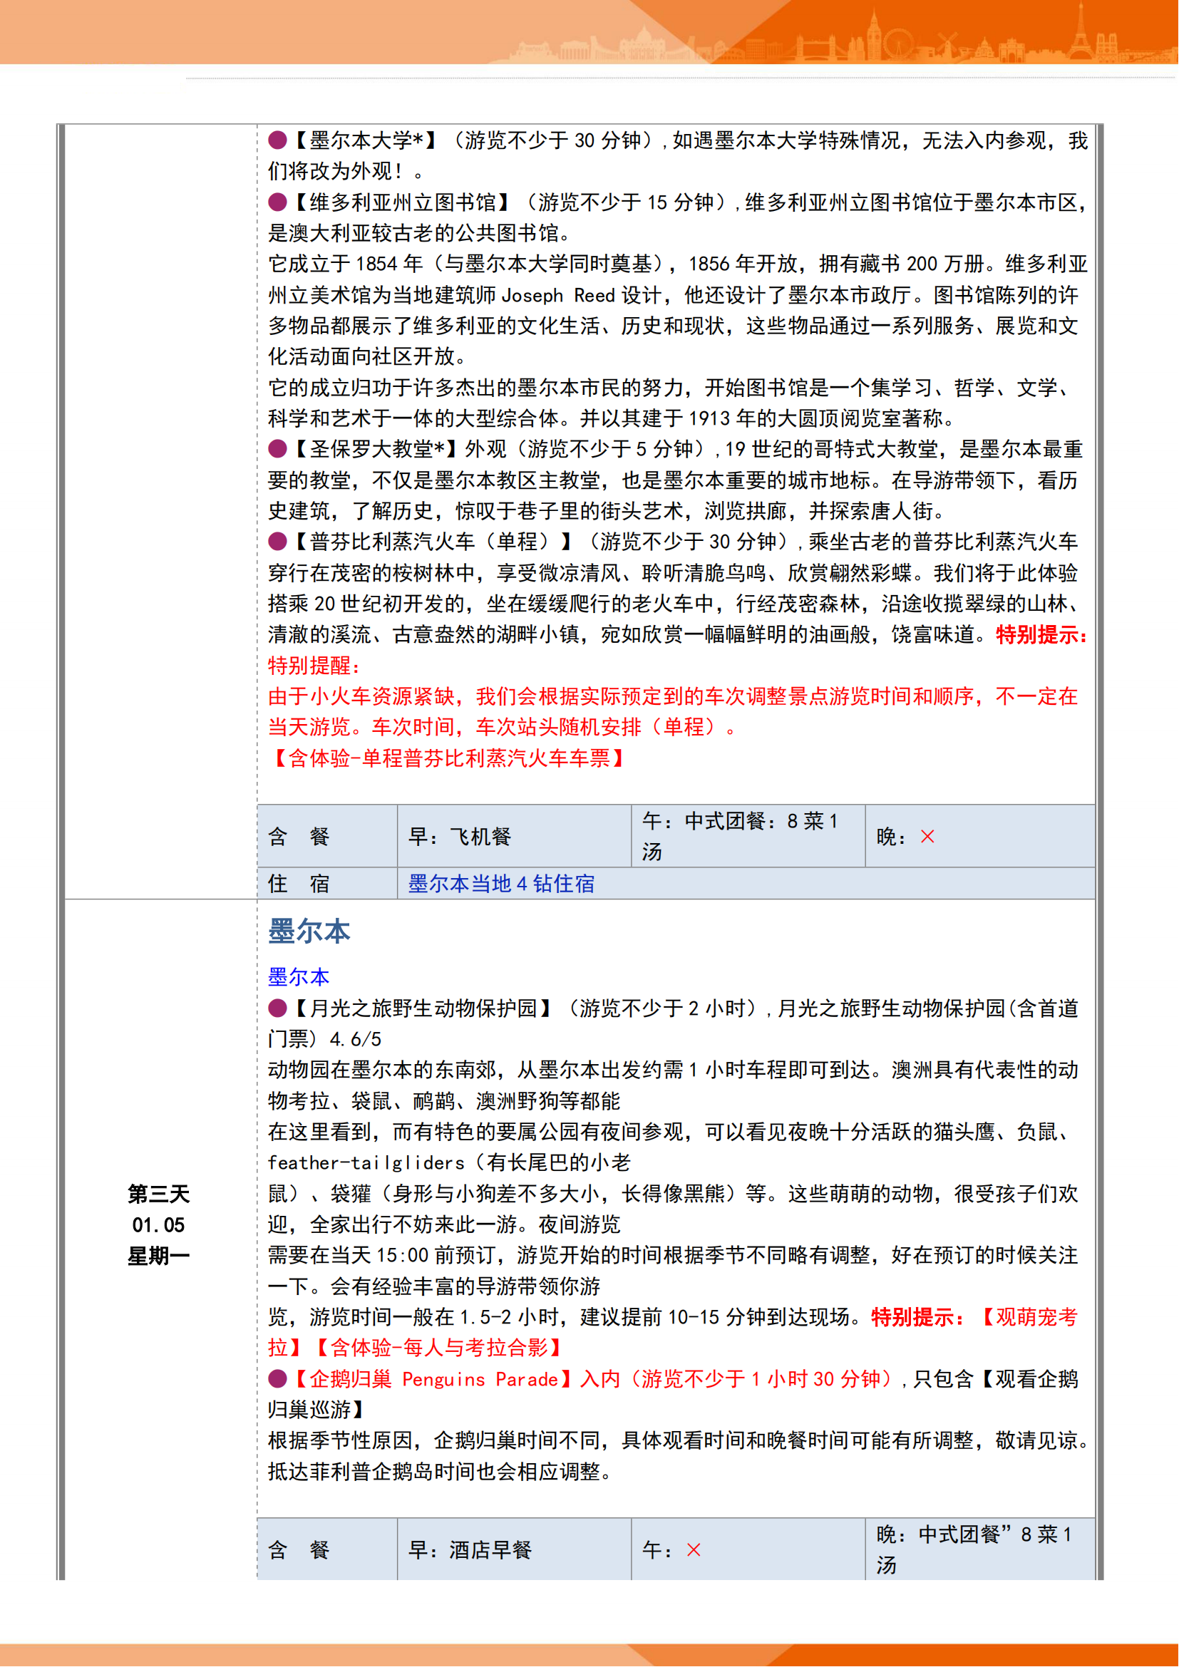1179x1667 pixels.
Task: Click the 晚：中式团餐 8 菜 1 汤 cell
Action: tap(979, 1550)
